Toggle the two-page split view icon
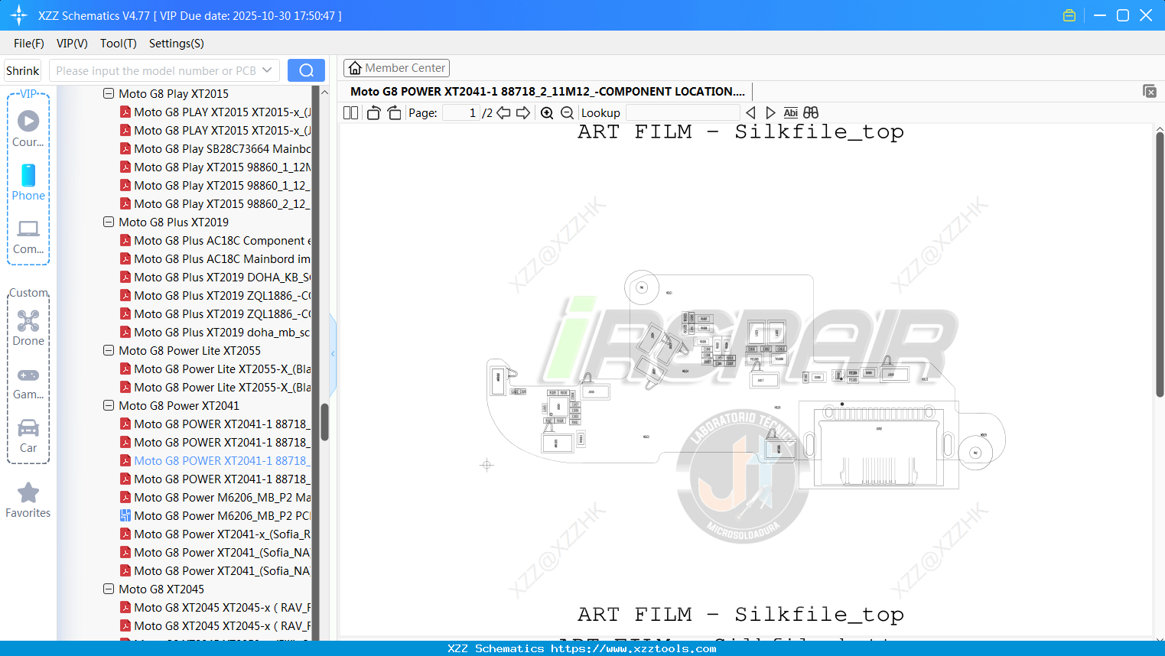The height and width of the screenshot is (656, 1165). pyautogui.click(x=350, y=113)
